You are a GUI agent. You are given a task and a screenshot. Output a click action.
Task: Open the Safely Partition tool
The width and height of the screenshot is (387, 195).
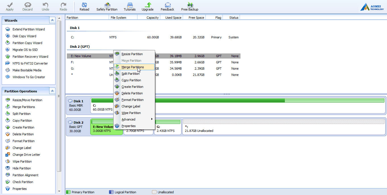click(x=107, y=6)
